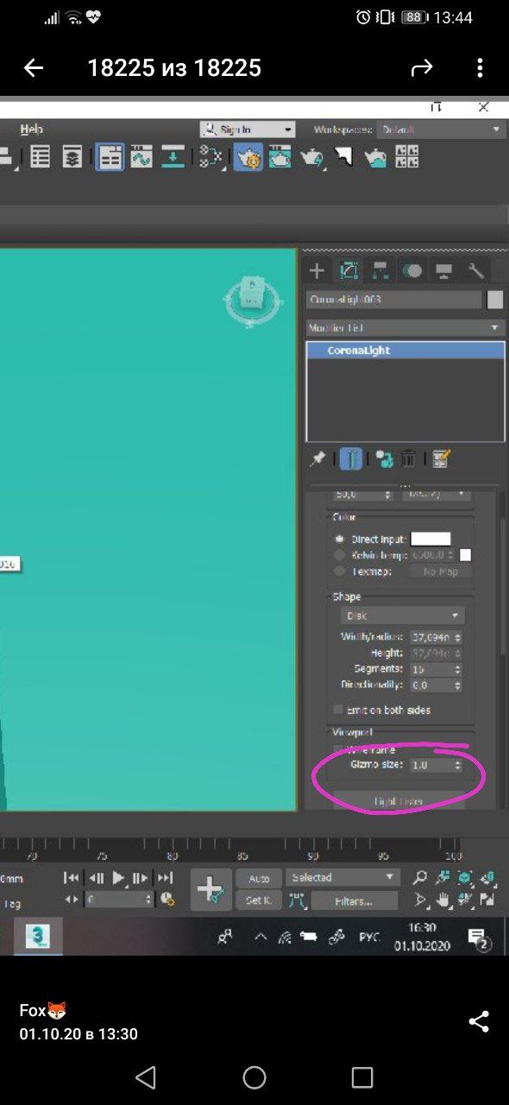Open the Shape Disk dropdown

[x=402, y=616]
